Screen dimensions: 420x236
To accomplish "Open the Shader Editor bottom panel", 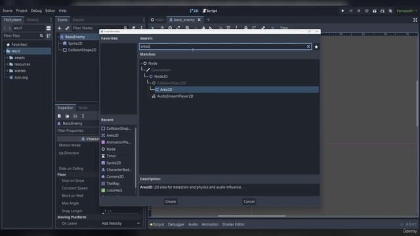I will coord(234,224).
